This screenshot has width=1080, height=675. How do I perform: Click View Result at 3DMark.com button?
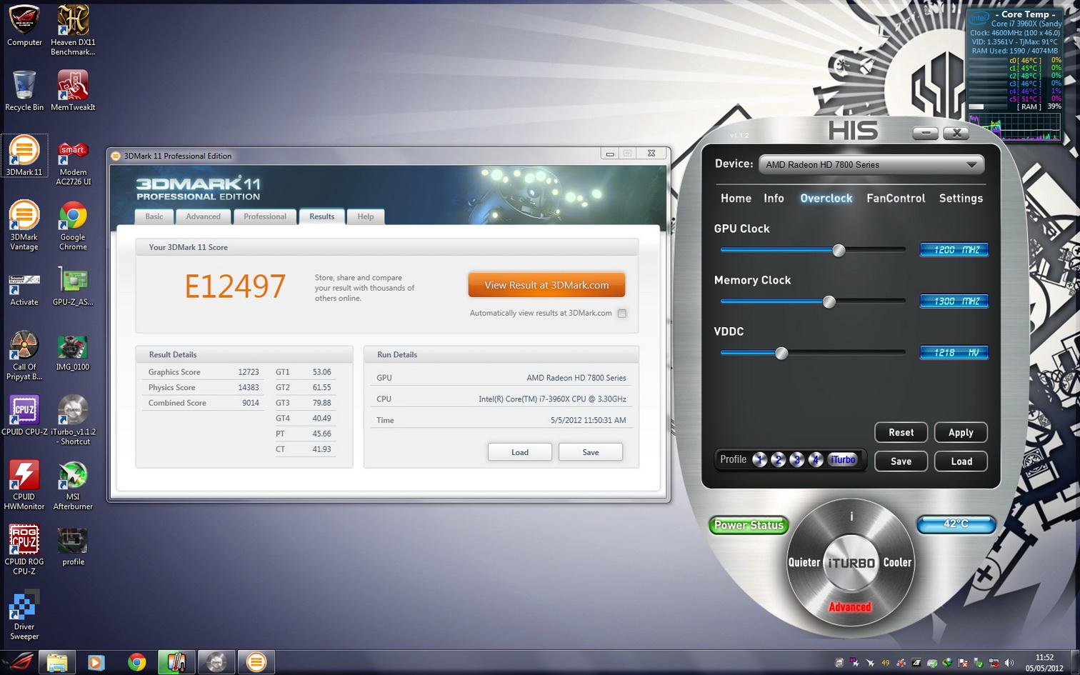point(546,284)
